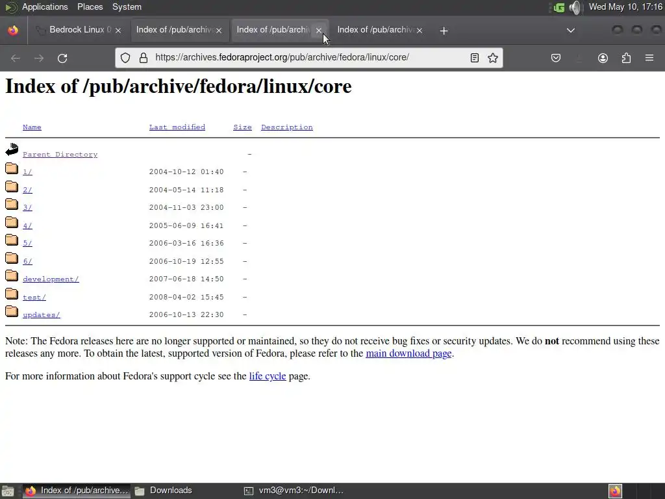Sort listing by Size
Screen dimensions: 665x499
pos(242,127)
